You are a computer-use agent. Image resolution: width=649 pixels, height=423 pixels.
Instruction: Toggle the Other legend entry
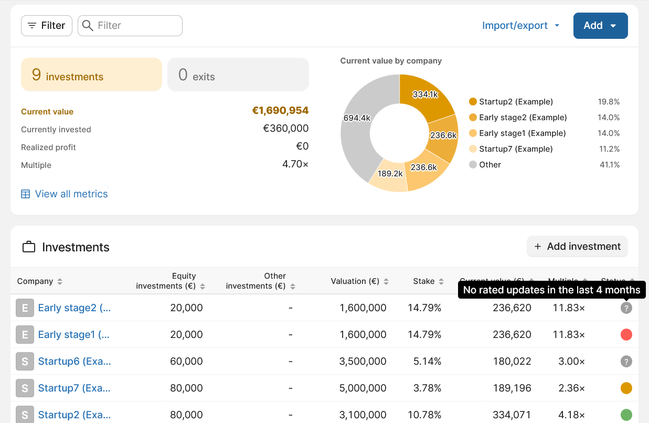tap(490, 165)
